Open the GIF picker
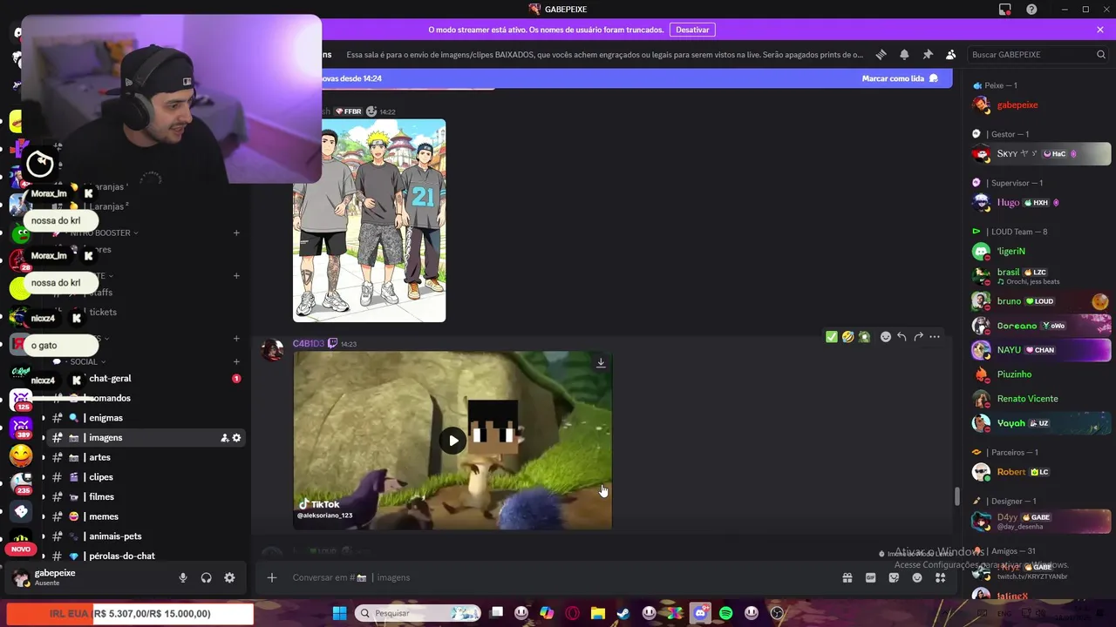1116x627 pixels. pyautogui.click(x=870, y=577)
